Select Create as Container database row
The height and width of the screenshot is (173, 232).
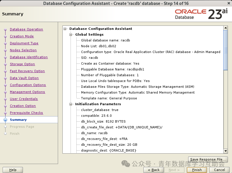[x=110, y=63]
